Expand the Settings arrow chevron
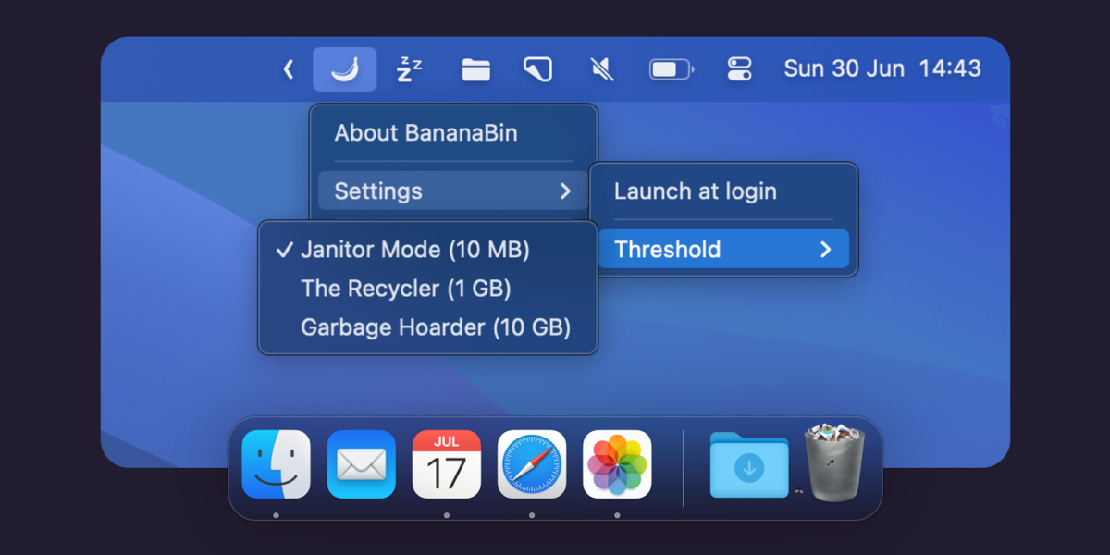The image size is (1110, 555). coord(565,191)
